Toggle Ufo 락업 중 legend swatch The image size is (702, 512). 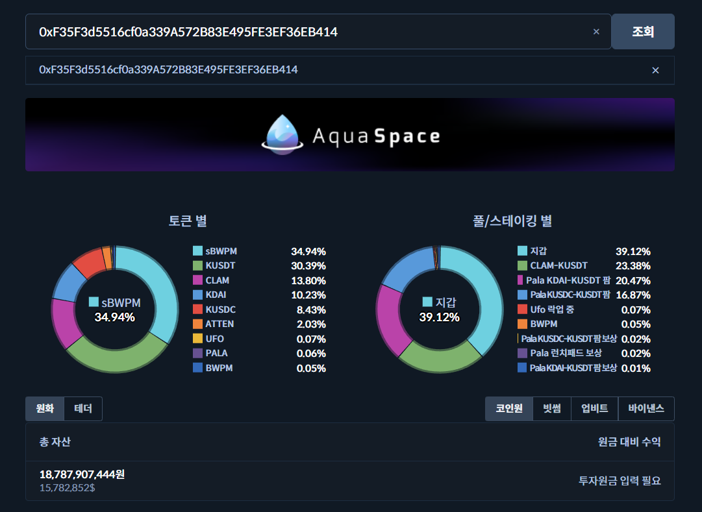point(522,310)
